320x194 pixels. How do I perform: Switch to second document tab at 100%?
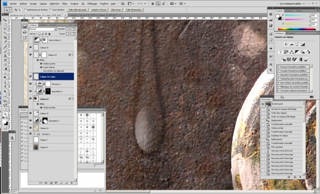click(x=94, y=15)
